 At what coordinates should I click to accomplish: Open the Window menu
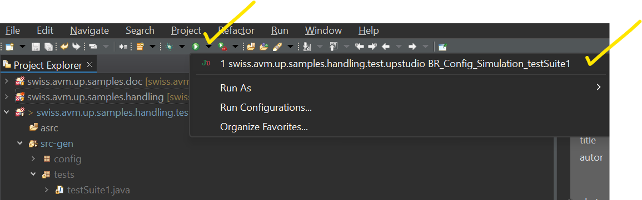tap(324, 30)
